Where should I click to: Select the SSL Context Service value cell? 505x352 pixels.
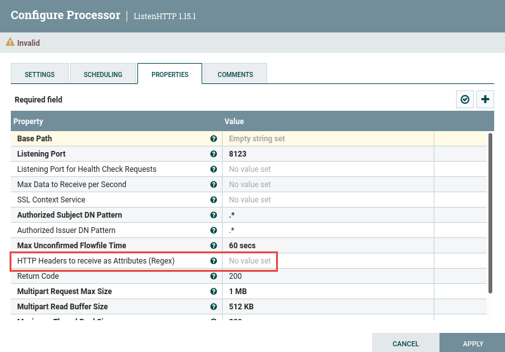[x=327, y=200]
